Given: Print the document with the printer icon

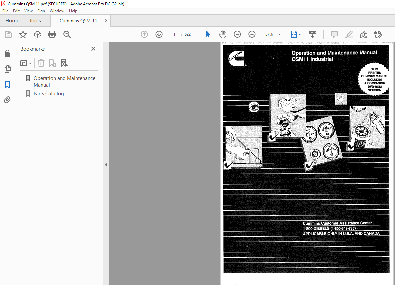Looking at the screenshot, I should coord(52,34).
